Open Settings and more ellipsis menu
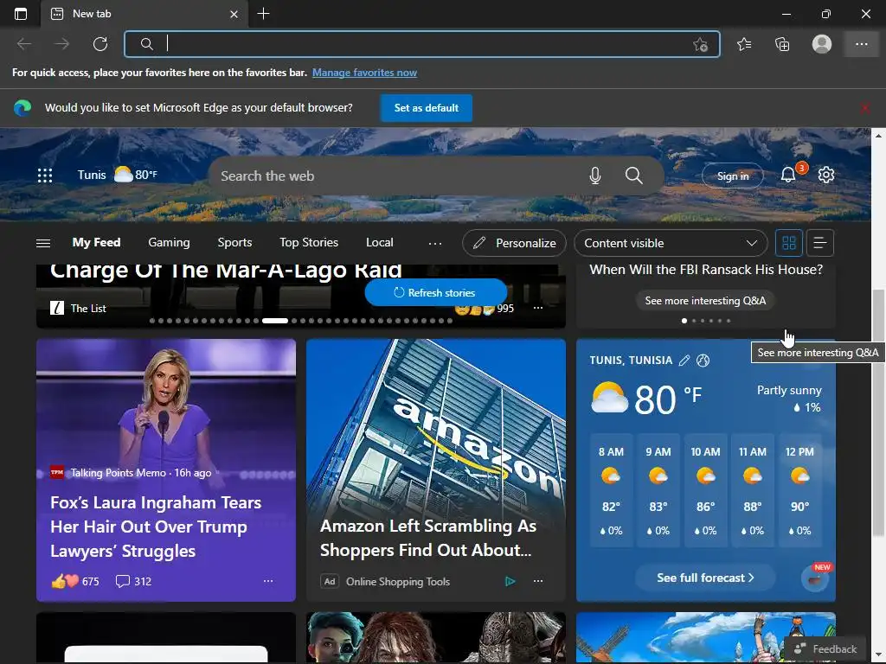This screenshot has width=886, height=664. tap(862, 44)
